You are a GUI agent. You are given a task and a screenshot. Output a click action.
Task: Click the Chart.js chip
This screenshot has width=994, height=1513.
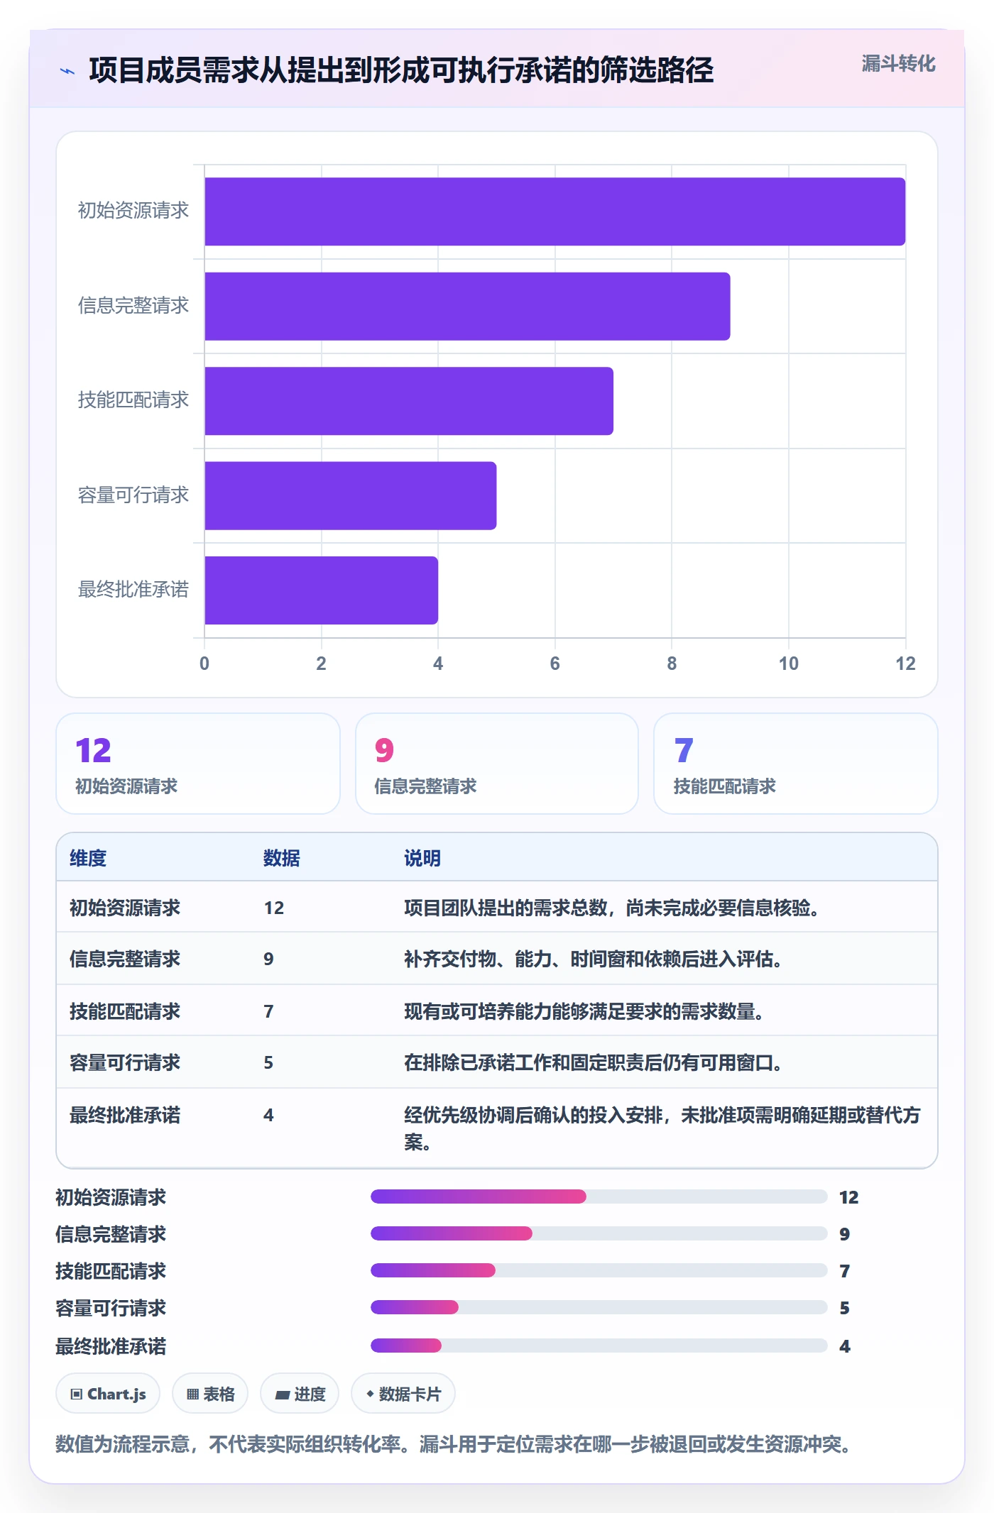(x=108, y=1394)
